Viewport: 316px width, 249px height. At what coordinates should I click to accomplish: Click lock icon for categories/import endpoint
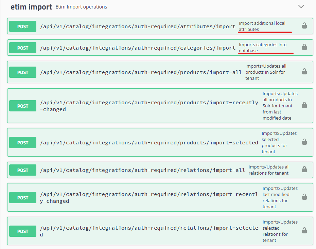pos(304,47)
